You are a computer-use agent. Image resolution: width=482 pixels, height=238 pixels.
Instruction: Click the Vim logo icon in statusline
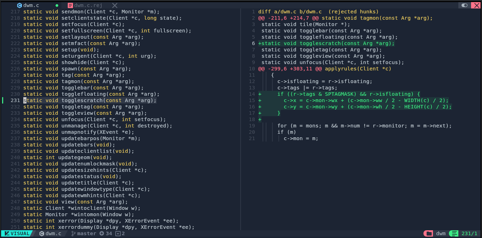[6, 233]
